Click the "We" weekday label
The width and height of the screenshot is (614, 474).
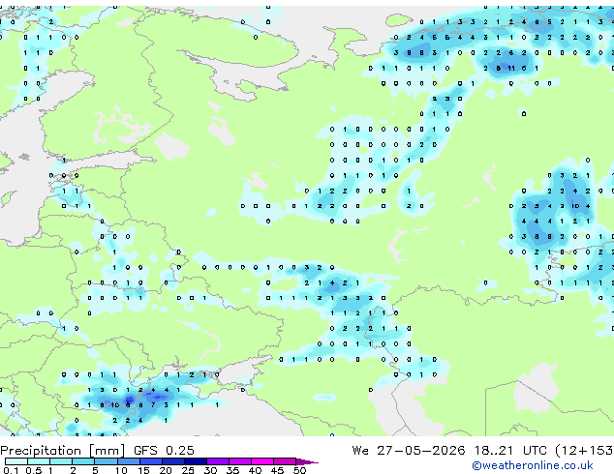(360, 451)
